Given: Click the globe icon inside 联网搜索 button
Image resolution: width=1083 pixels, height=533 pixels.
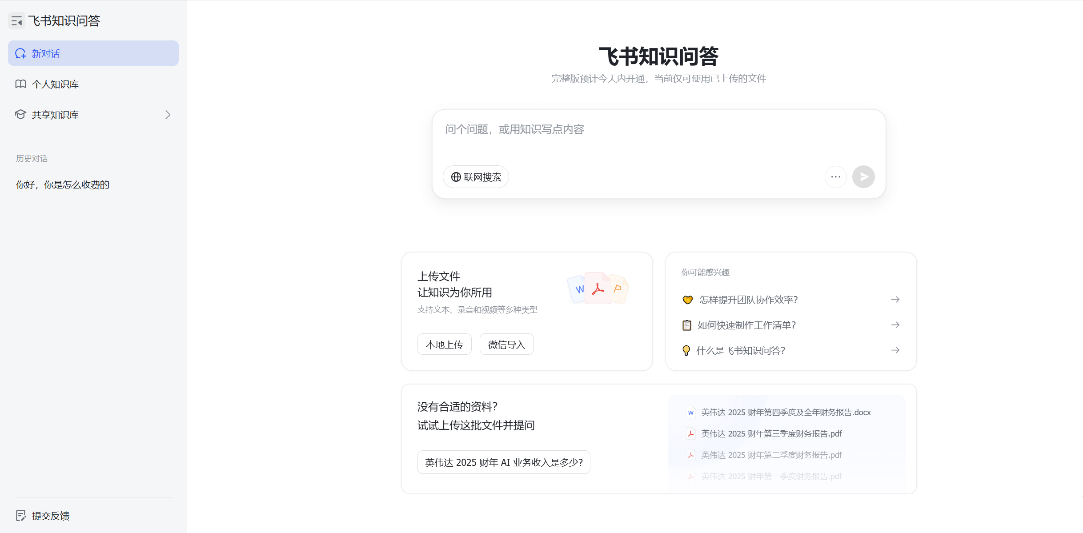Looking at the screenshot, I should [x=456, y=176].
